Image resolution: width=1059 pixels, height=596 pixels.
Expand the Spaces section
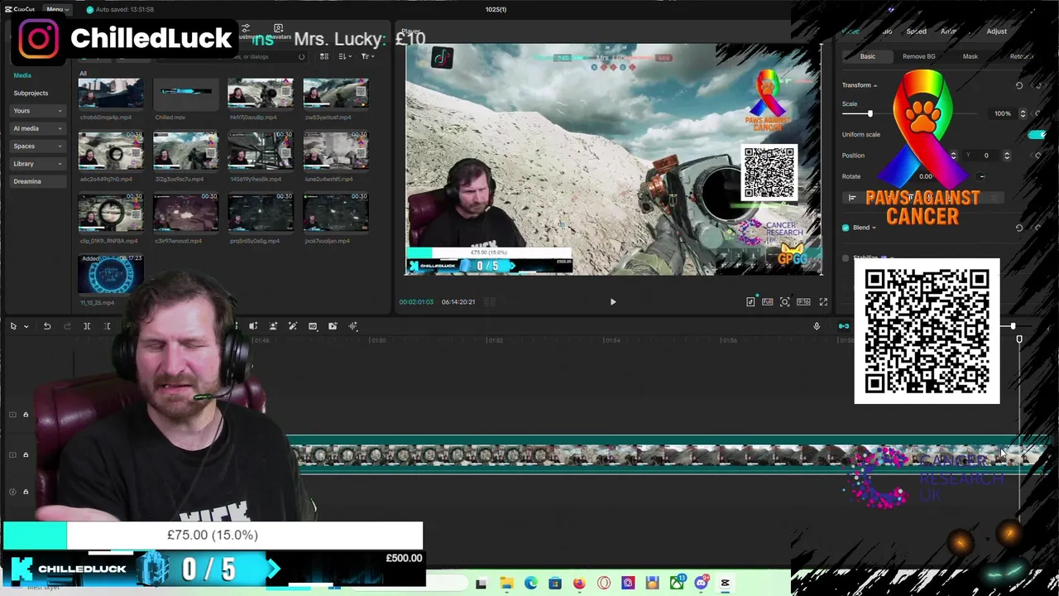click(38, 146)
